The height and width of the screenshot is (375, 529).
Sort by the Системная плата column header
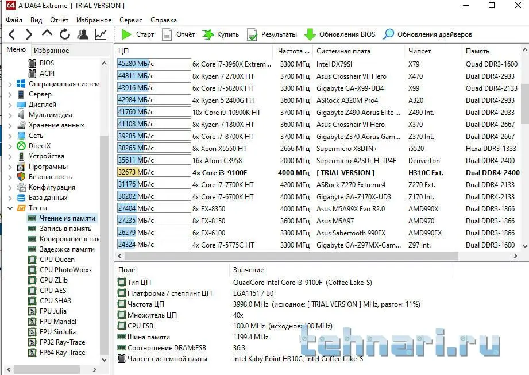click(359, 51)
